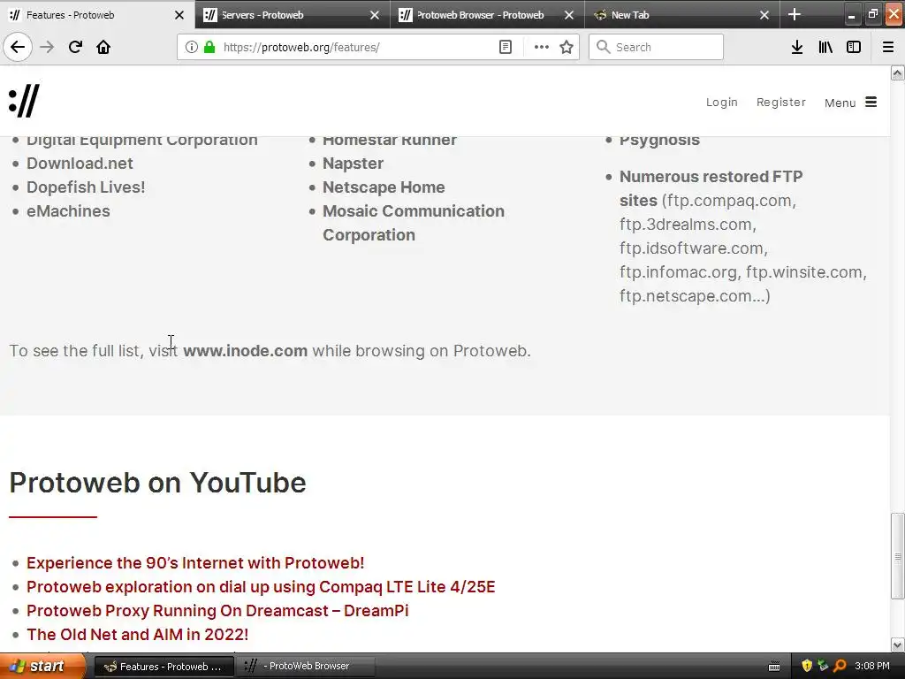Click the Protoweb :// site logo
905x679 pixels.
tap(24, 101)
